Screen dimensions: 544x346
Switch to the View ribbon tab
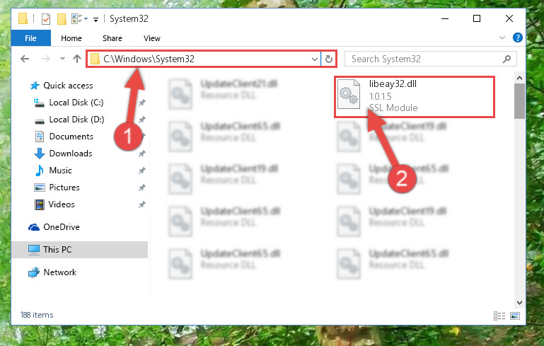click(x=152, y=38)
